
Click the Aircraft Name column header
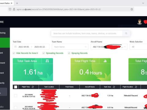[x=90, y=87]
